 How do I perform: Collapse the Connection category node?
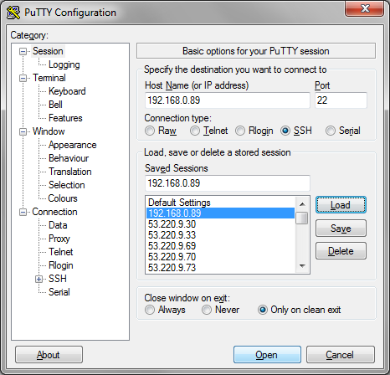click(x=23, y=212)
